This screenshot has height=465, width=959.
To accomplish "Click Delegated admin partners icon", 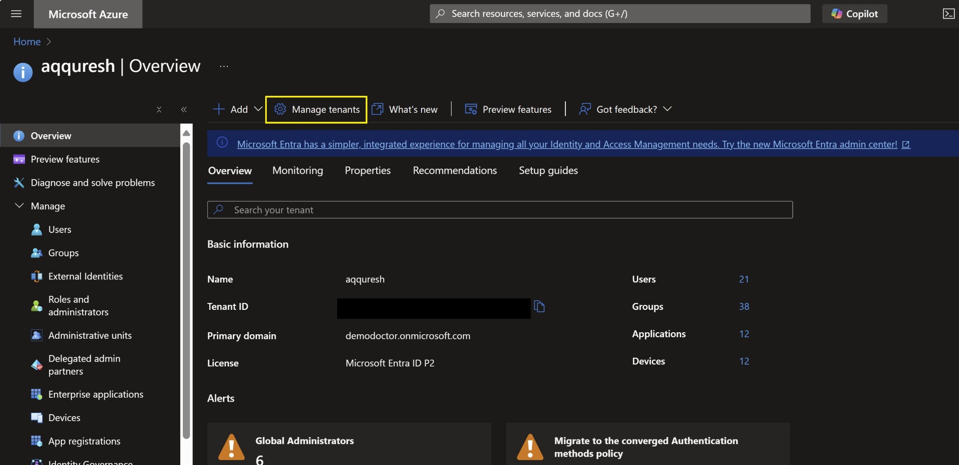I will coord(36,365).
